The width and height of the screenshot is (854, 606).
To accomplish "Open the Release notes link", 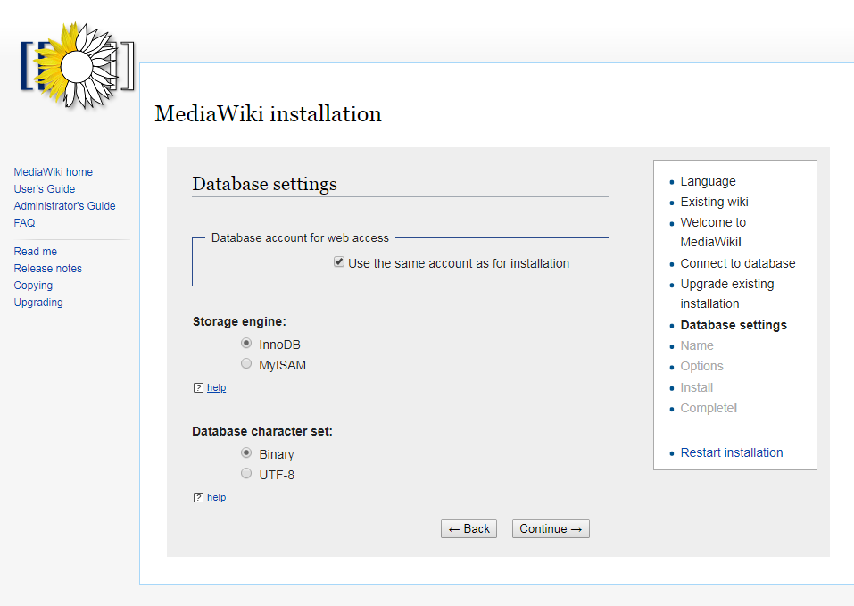I will click(48, 269).
